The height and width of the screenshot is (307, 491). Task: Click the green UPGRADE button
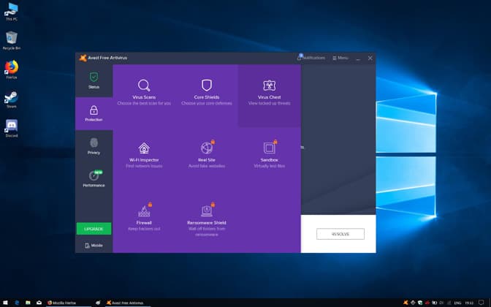(94, 229)
